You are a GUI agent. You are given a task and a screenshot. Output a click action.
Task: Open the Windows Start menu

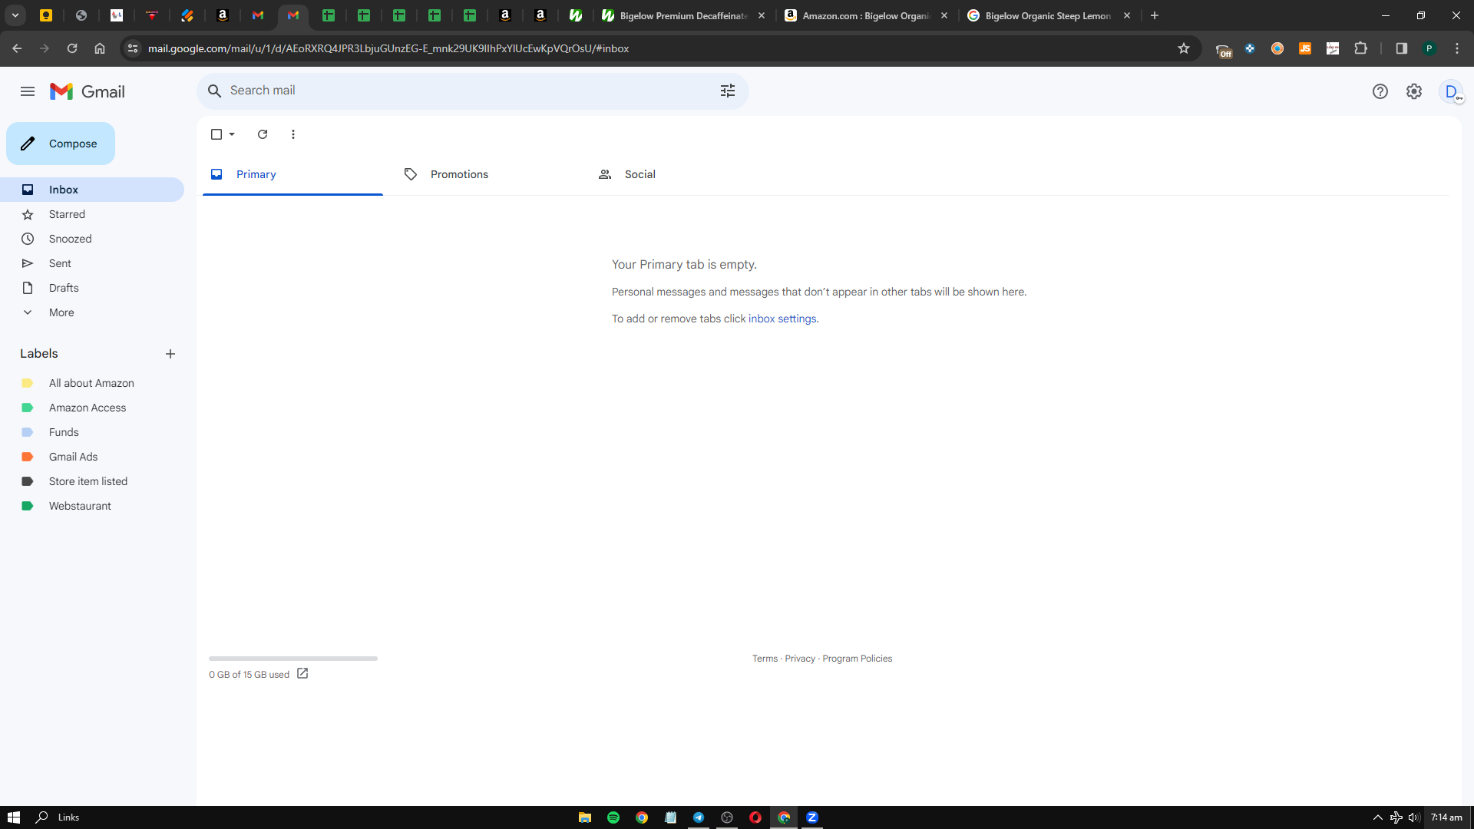pos(14,817)
